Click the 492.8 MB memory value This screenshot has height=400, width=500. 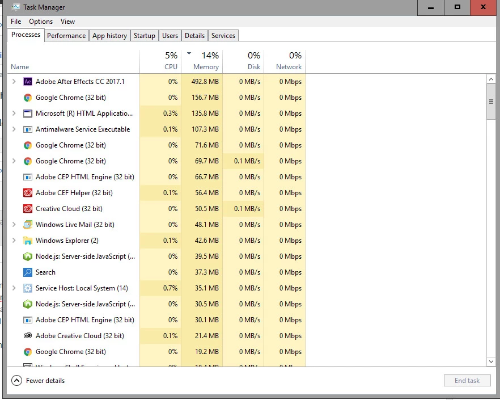tap(205, 81)
